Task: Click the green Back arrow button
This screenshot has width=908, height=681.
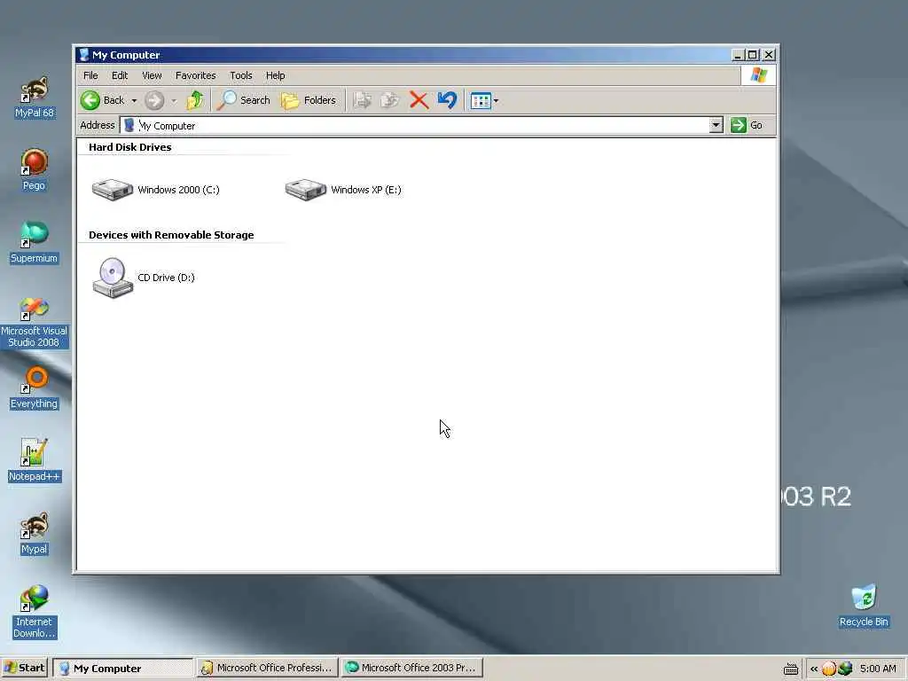Action: point(90,100)
